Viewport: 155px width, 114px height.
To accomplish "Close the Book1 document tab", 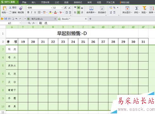I will coord(86,19).
